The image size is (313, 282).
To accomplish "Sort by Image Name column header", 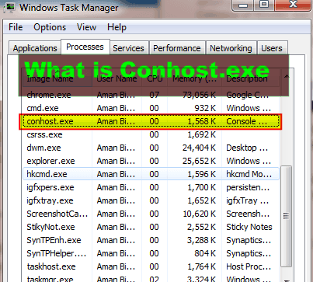I will 57,78.
